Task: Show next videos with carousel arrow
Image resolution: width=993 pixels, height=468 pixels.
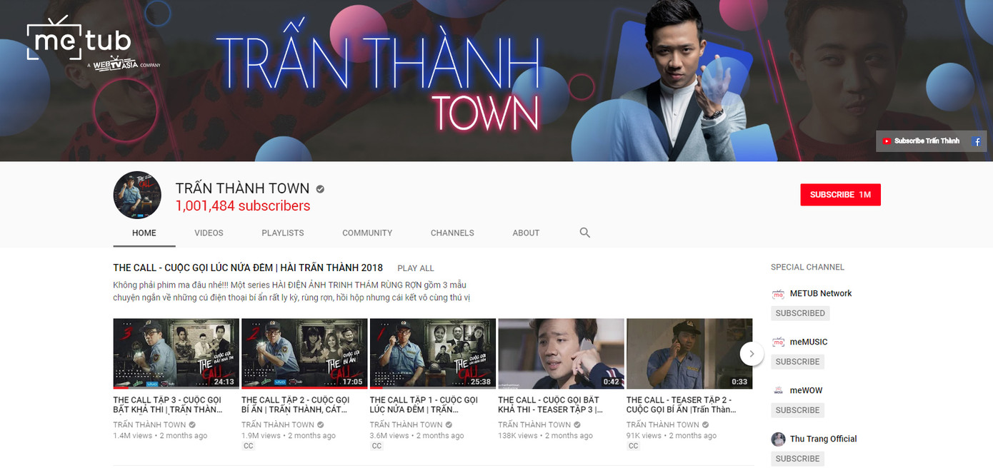Action: click(x=752, y=353)
